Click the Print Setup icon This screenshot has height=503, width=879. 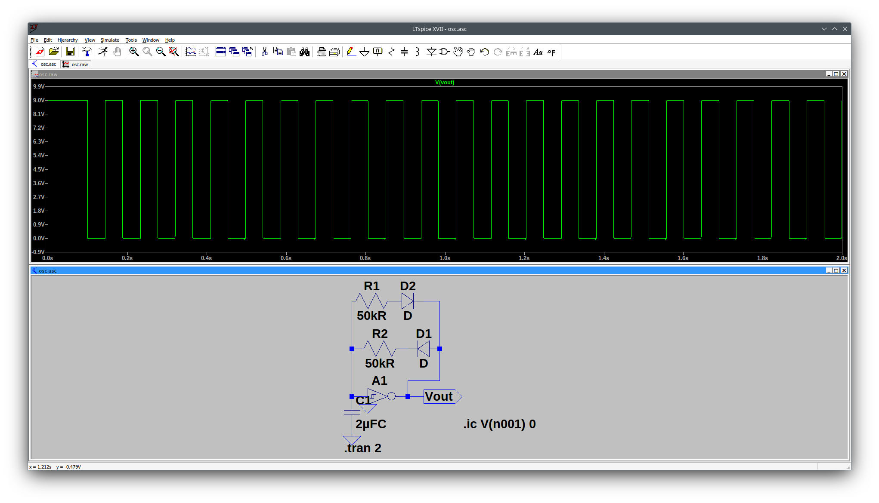[x=334, y=52]
